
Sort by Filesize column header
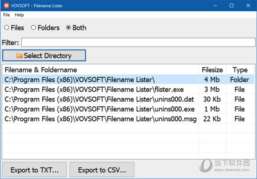(x=212, y=70)
